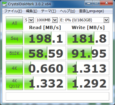
Task: Click the CrystalDiskMark app icon in title bar
Action: (4, 4)
